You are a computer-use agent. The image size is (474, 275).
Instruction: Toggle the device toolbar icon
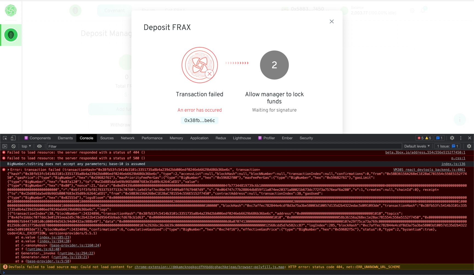tap(13, 138)
